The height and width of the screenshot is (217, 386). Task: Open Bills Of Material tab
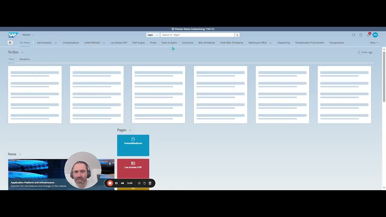[x=207, y=43]
